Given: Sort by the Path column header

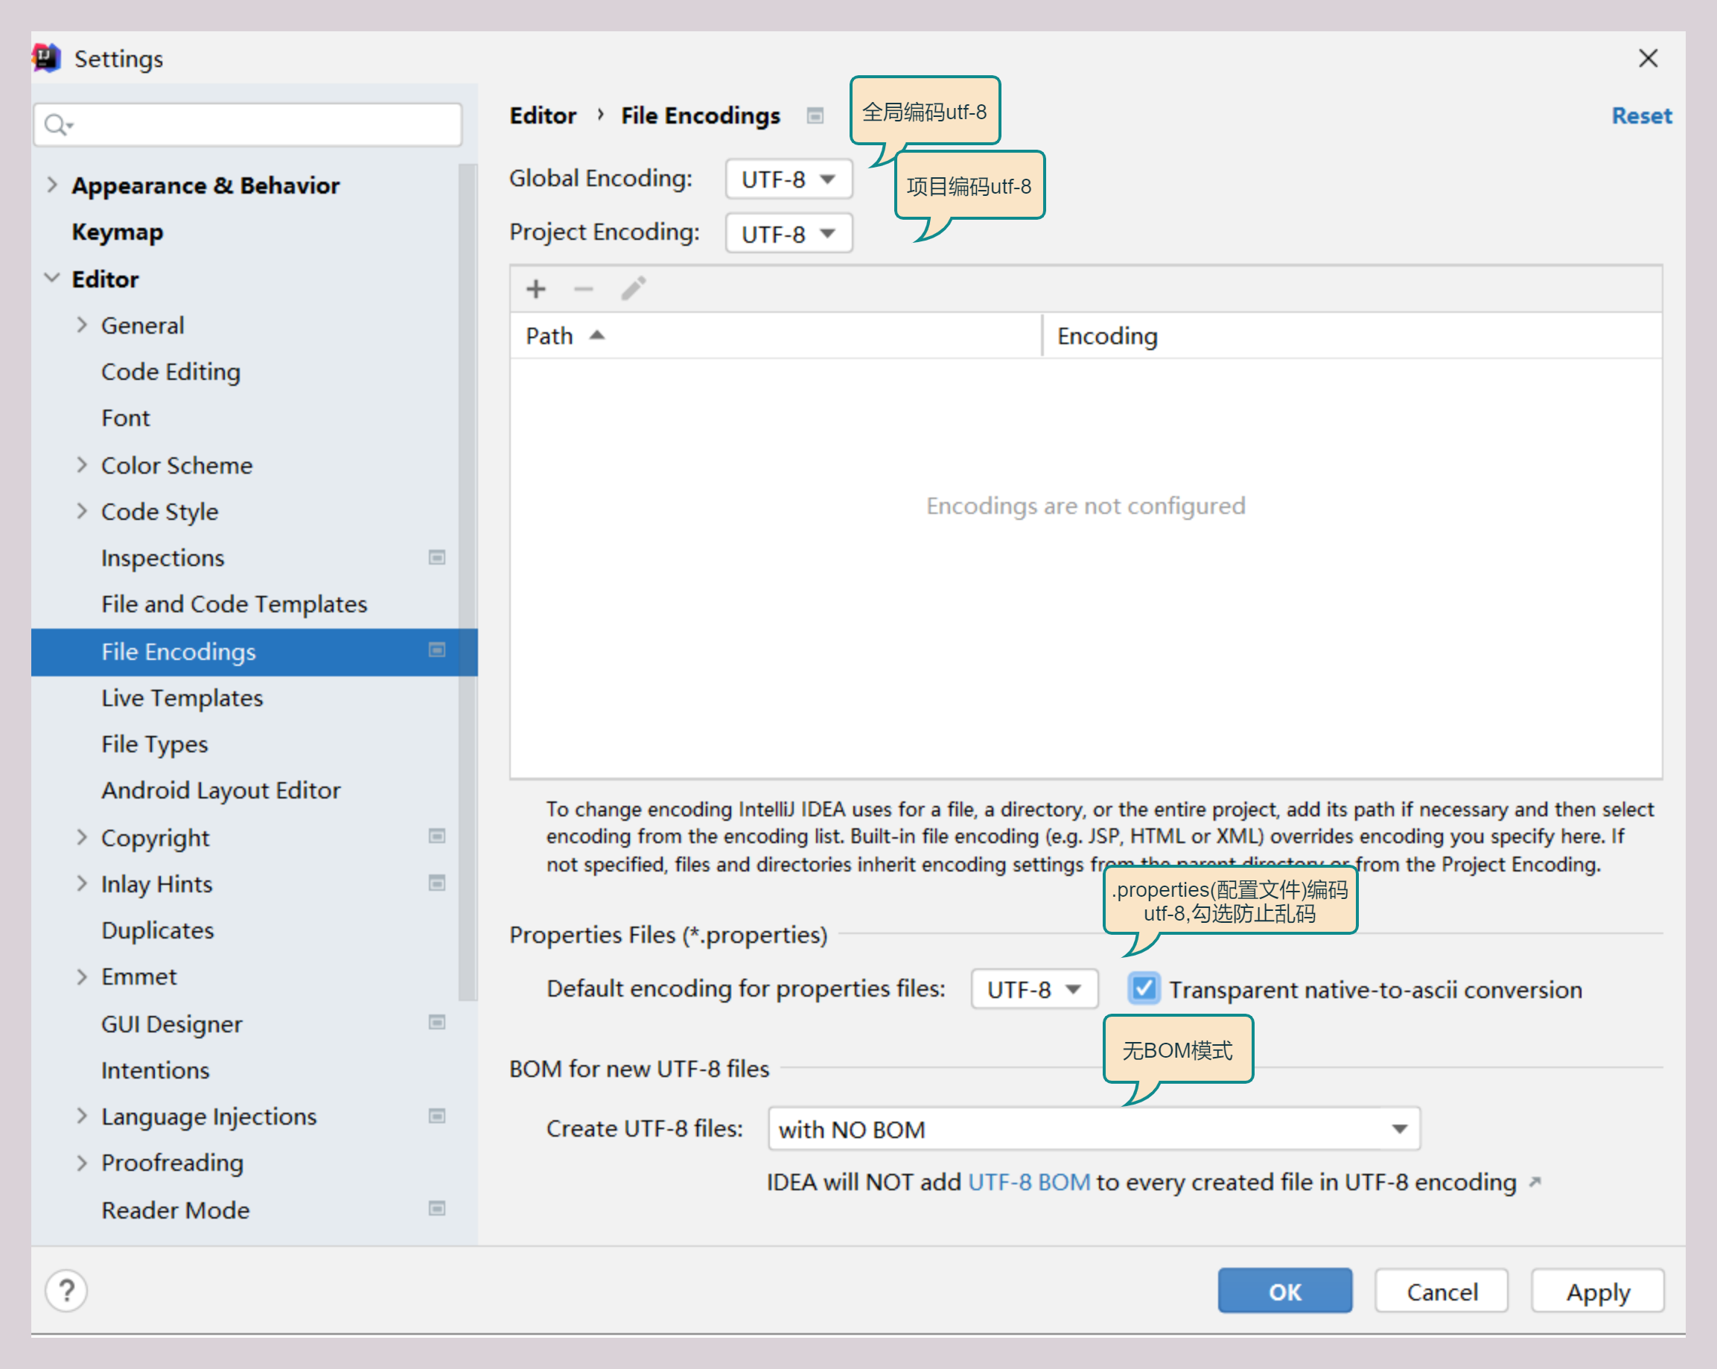Looking at the screenshot, I should click(x=549, y=335).
